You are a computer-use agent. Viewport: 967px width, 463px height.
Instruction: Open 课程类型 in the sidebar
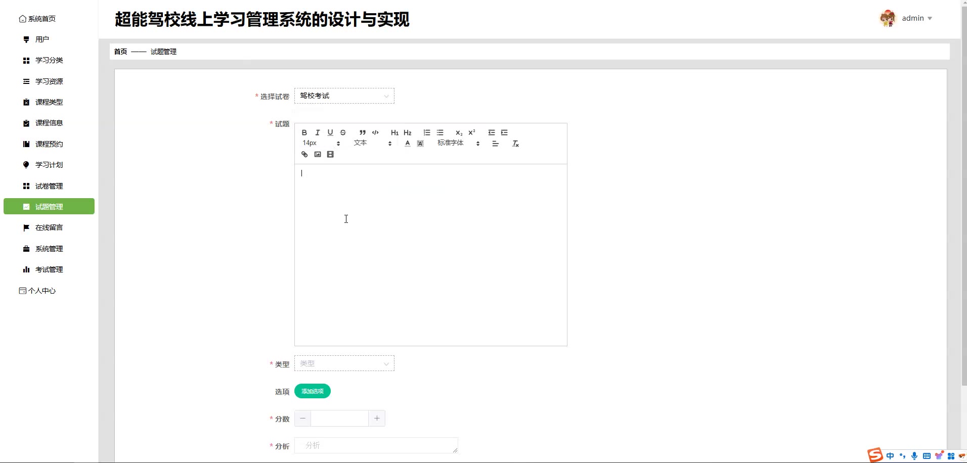[49, 102]
